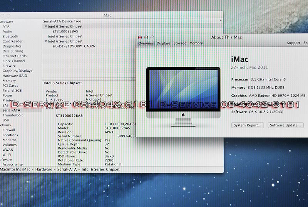
Task: Click serial number 9VPFG483
Action: coord(126,136)
